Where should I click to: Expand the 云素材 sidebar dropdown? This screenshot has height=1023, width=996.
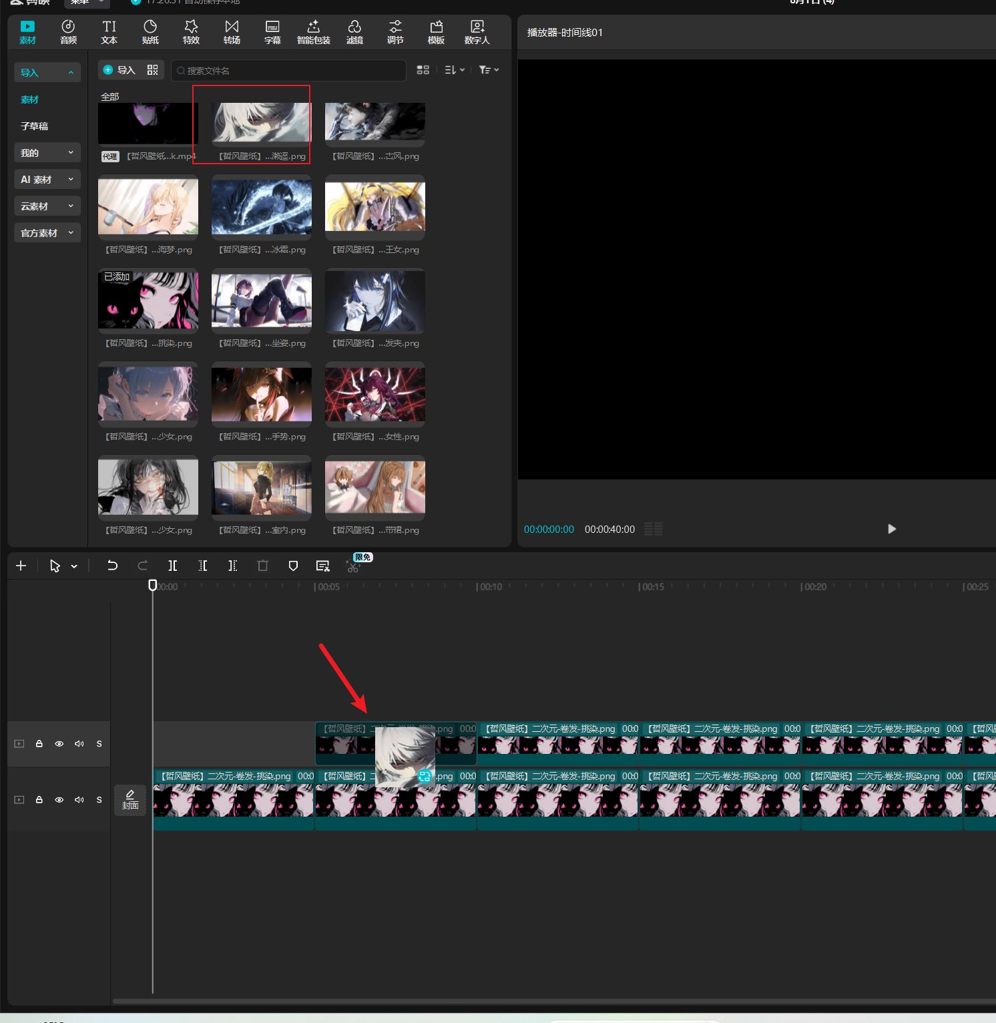(47, 206)
